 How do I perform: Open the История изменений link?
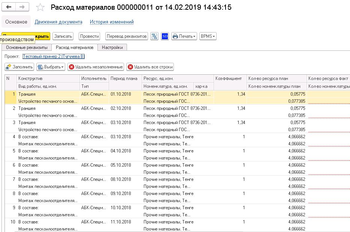click(112, 22)
